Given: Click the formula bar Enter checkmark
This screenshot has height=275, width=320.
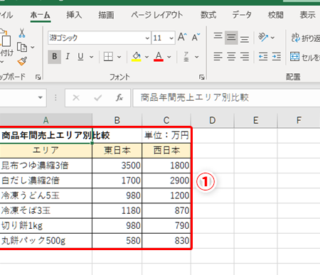Looking at the screenshot, I should [97, 97].
